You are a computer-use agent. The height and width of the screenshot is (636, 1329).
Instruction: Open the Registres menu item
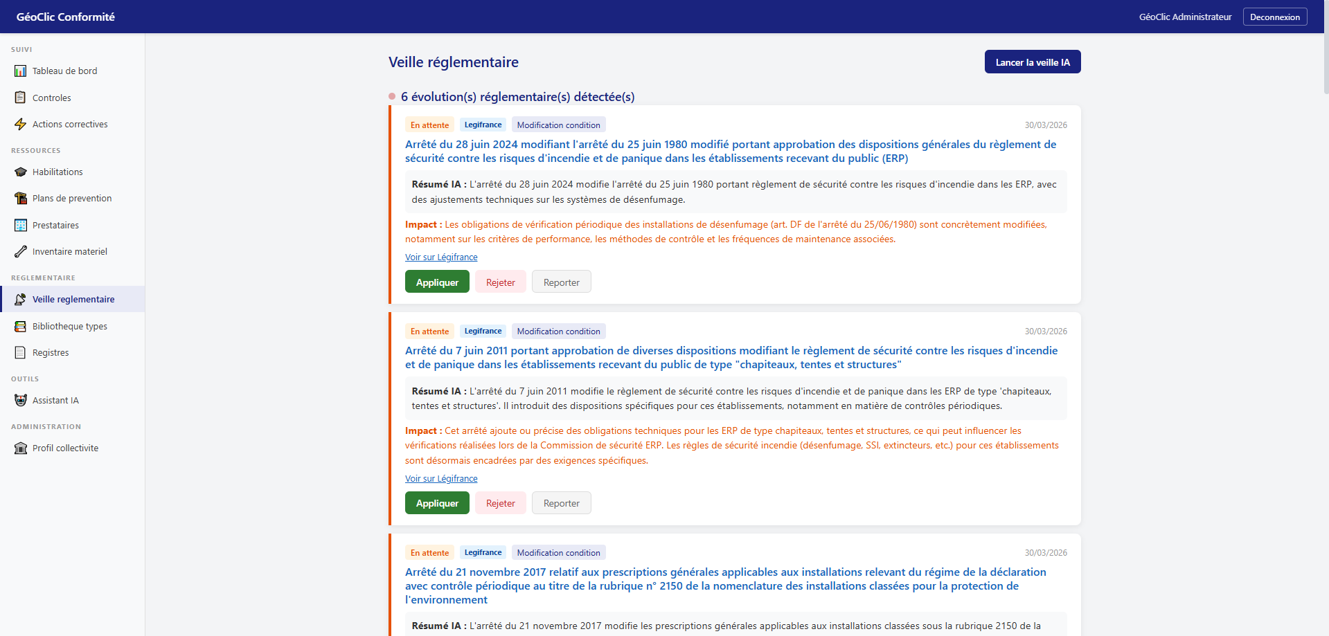51,353
